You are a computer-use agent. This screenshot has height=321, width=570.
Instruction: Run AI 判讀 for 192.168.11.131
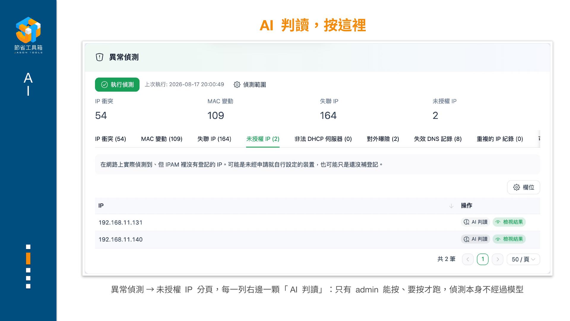(475, 222)
